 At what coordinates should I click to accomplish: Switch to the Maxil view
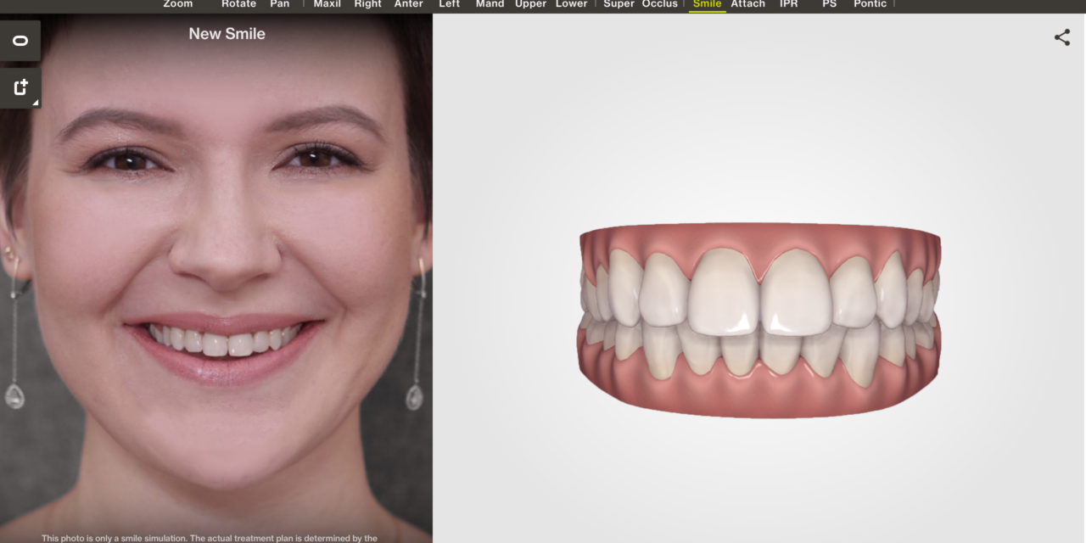tap(327, 4)
